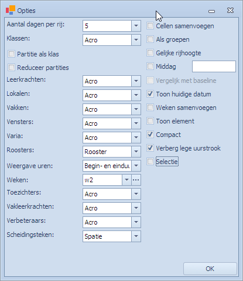Click the Opties application icon in title bar
The image size is (243, 281).
click(x=11, y=10)
